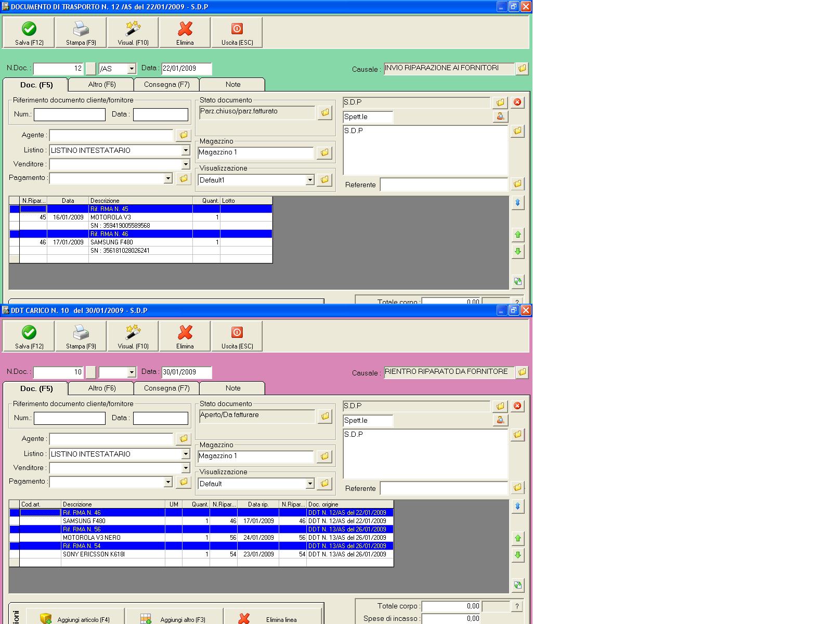Screen dimensions: 832x624
Task: Click Uscita (ESC) in DDT Carico window
Action: tap(237, 336)
